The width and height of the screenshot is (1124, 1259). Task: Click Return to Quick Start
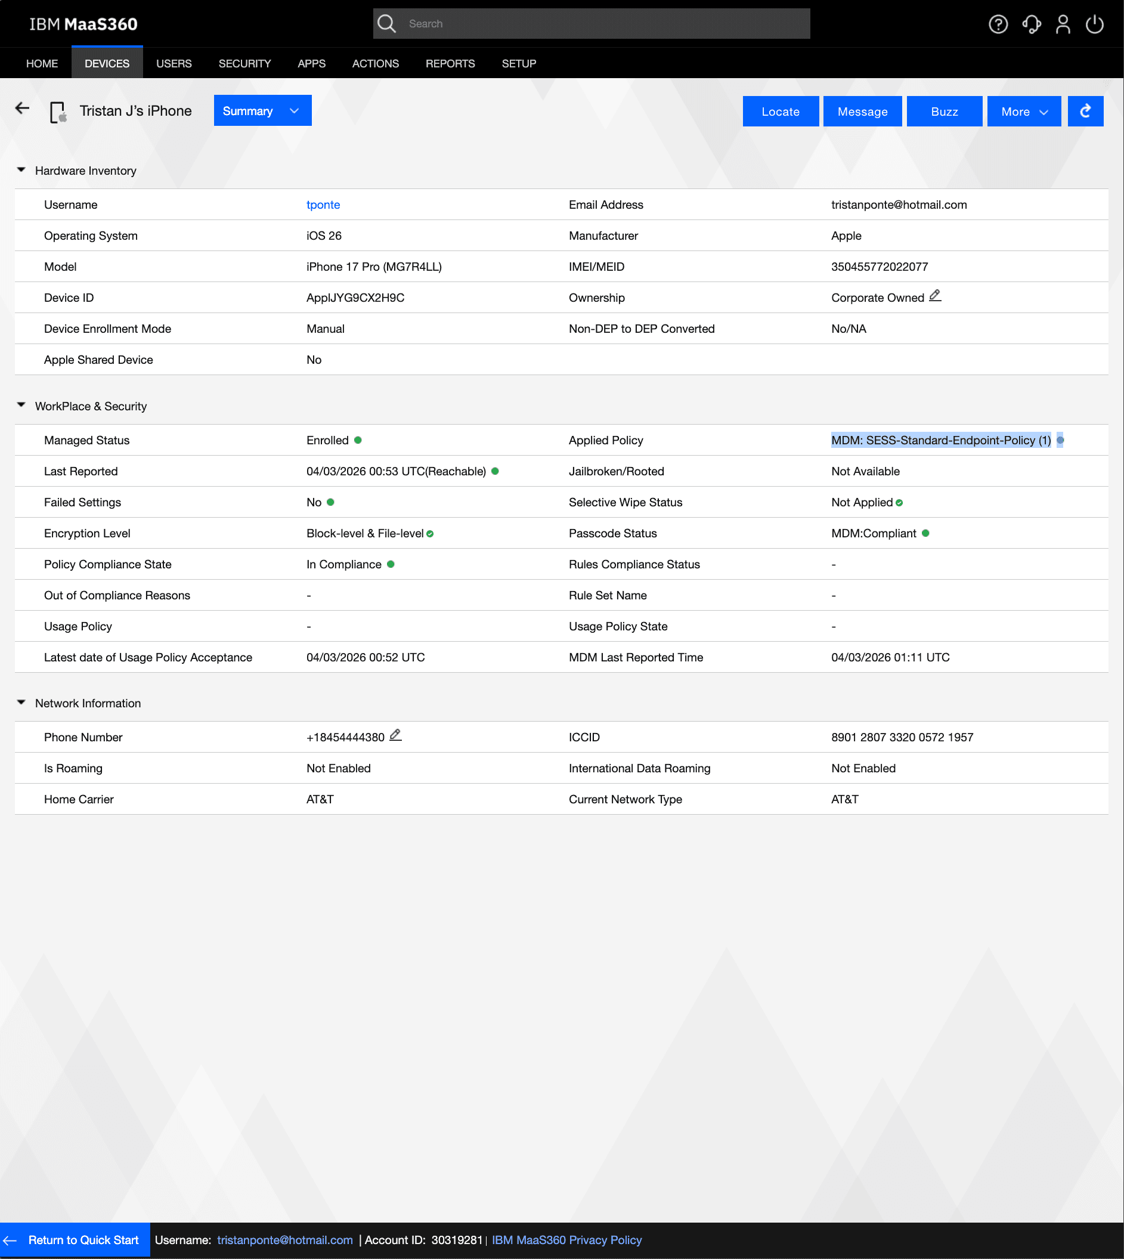click(x=75, y=1241)
